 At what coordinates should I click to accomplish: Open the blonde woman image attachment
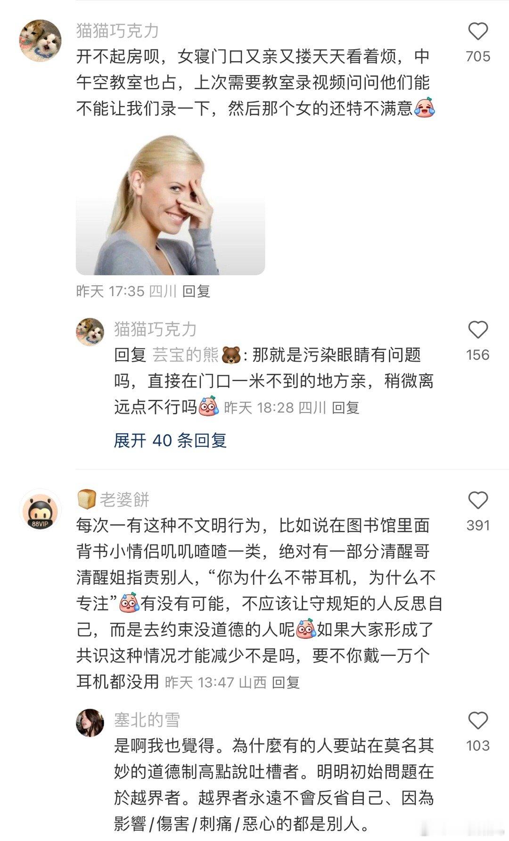pyautogui.click(x=170, y=203)
